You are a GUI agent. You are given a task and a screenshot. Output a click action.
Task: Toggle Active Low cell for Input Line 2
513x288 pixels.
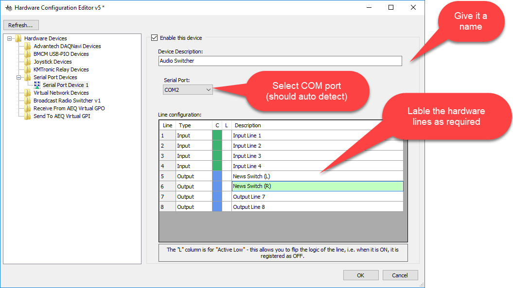(227, 146)
